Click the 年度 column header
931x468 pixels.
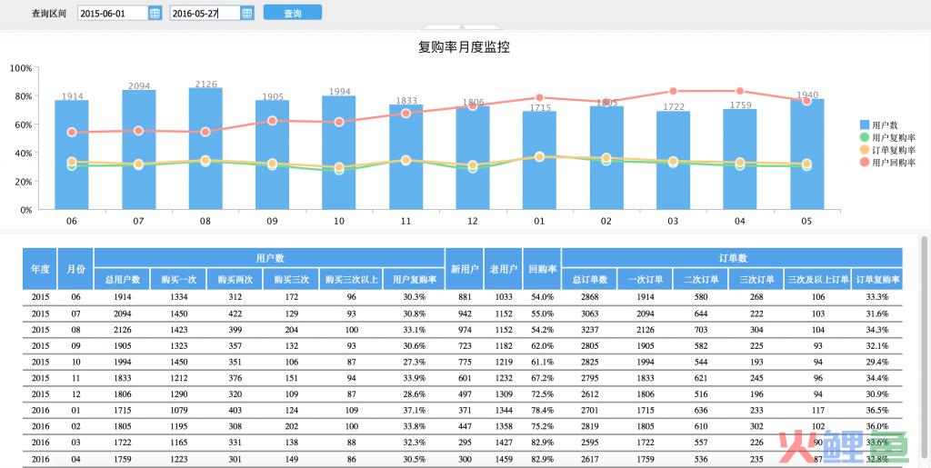(40, 269)
